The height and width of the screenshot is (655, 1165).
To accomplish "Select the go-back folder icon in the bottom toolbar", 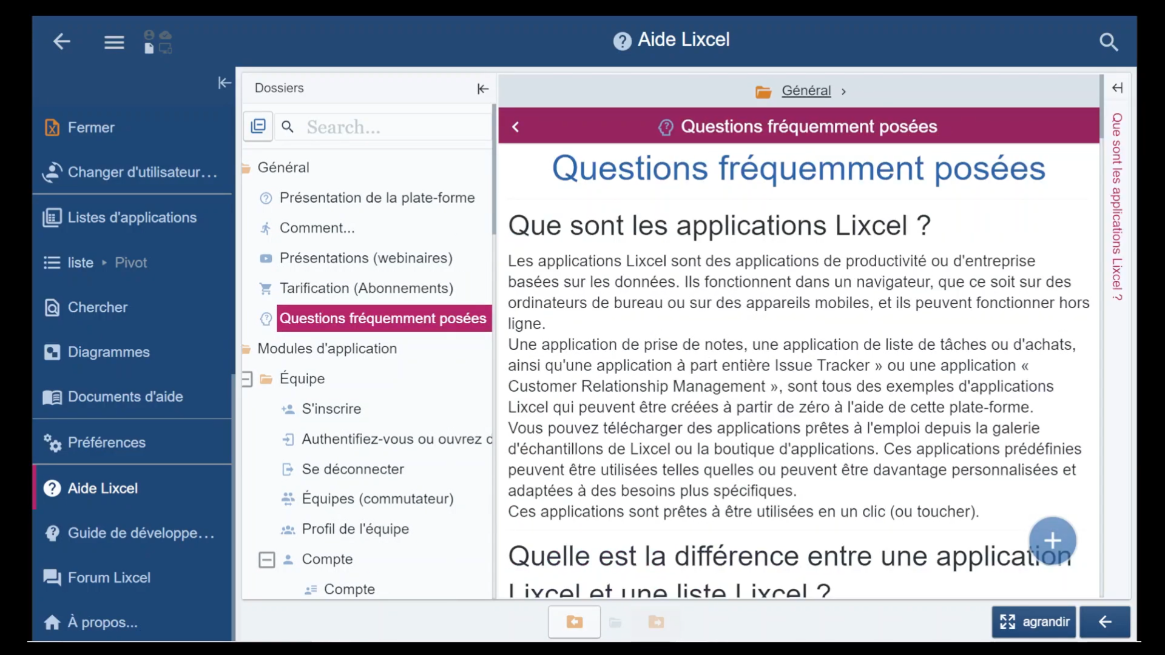I will tap(573, 622).
